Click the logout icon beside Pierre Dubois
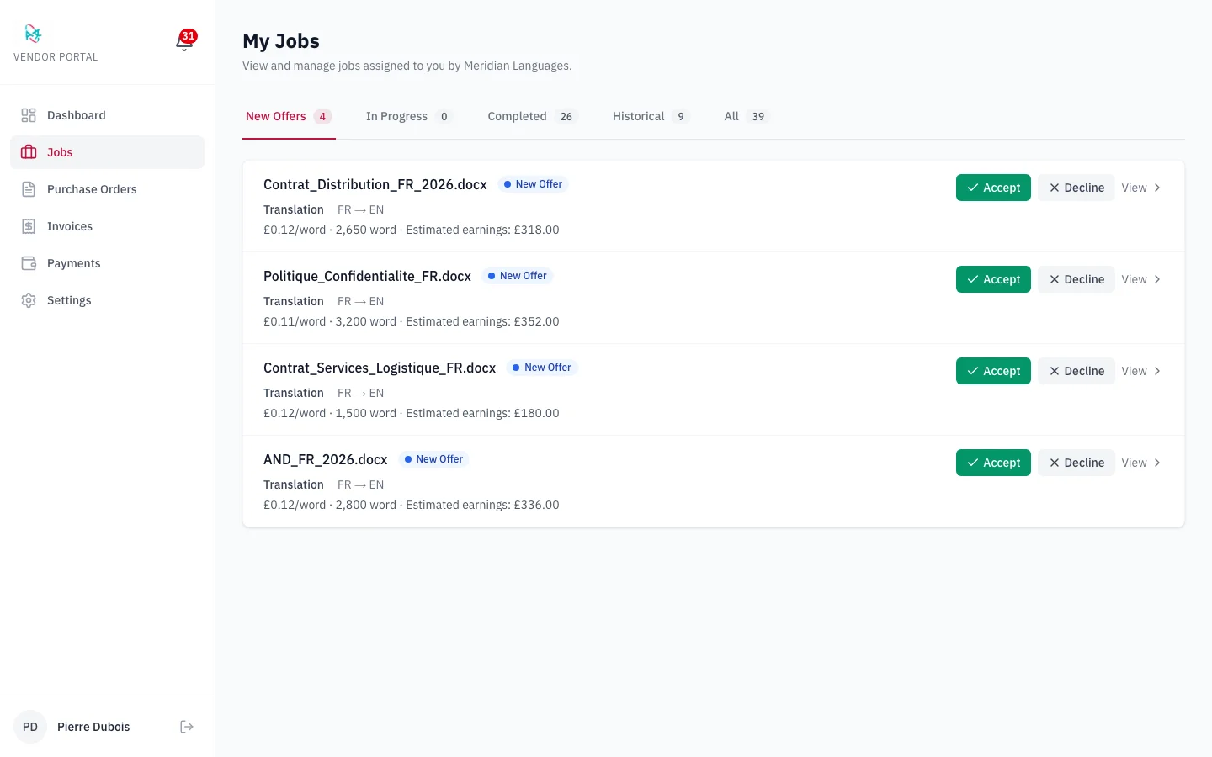The width and height of the screenshot is (1212, 757). (187, 727)
